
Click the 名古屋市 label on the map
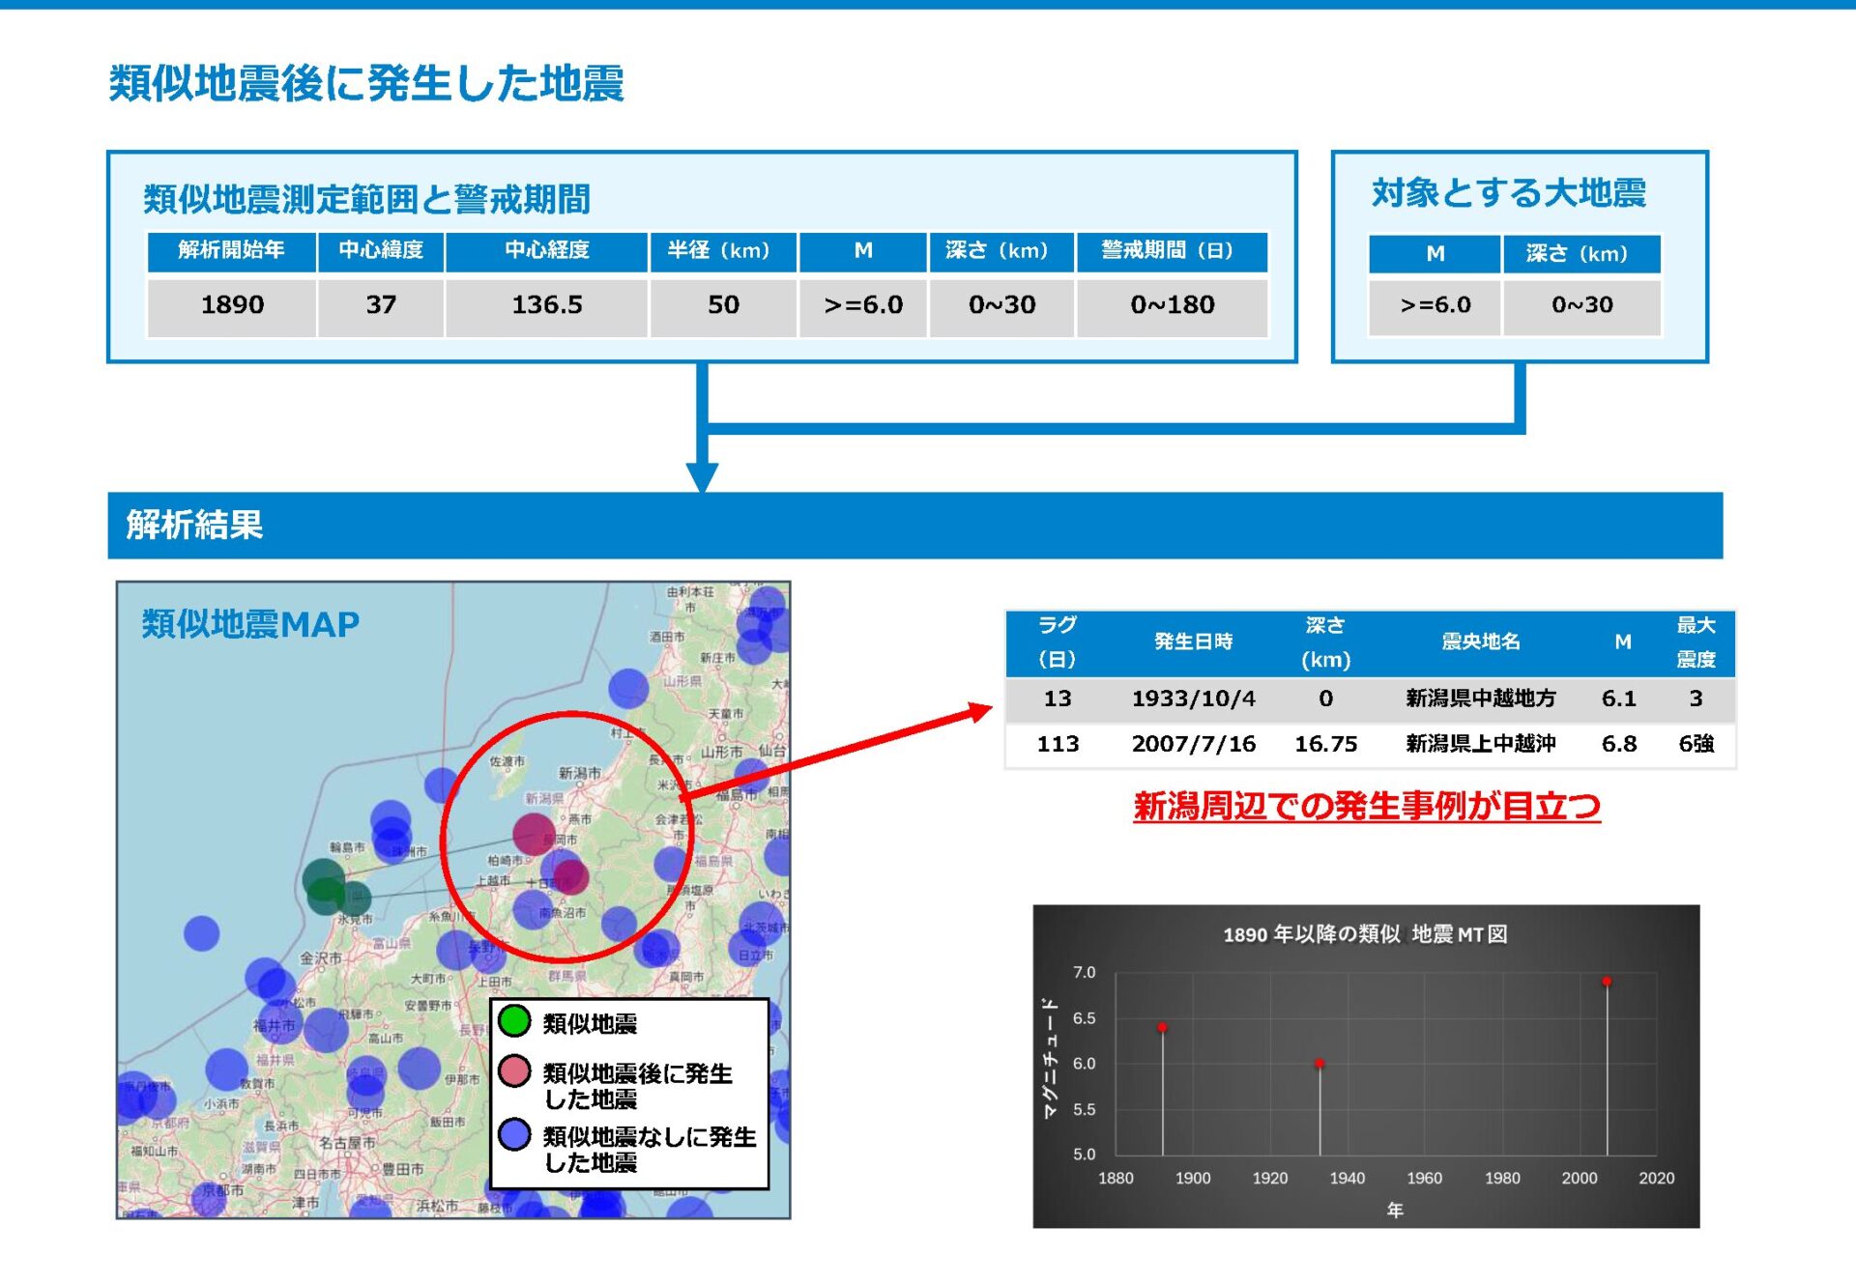coord(347,1142)
